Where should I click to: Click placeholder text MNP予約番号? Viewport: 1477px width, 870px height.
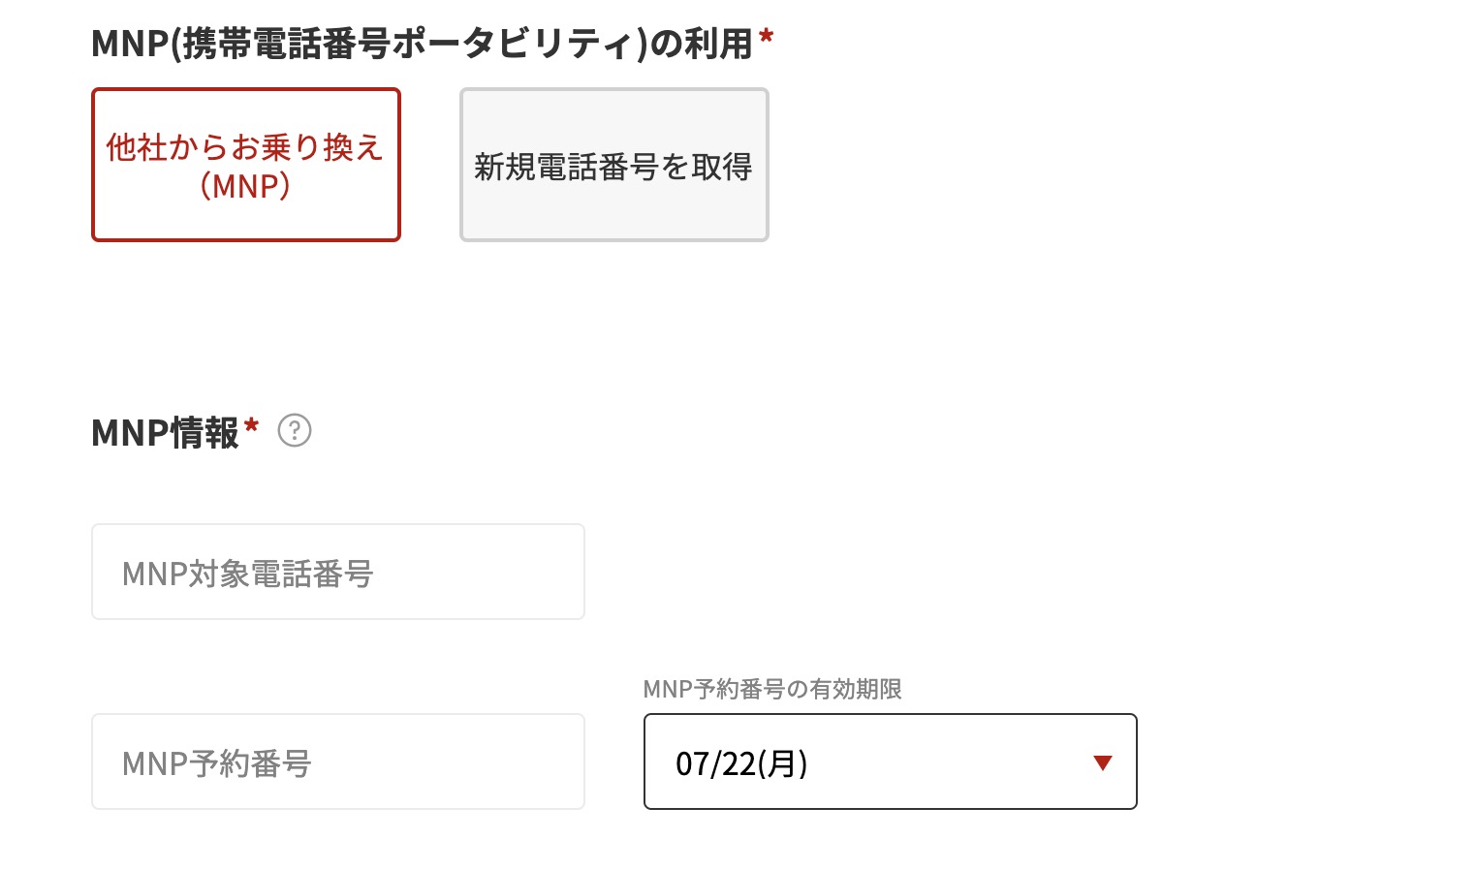coord(217,763)
